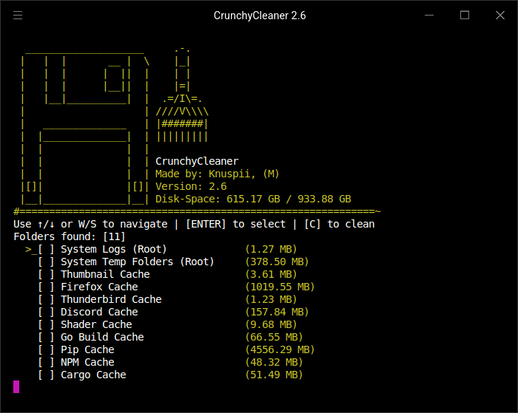The image size is (518, 413).
Task: Click the CrunchyCleaner 2.6 window title
Action: 260,16
